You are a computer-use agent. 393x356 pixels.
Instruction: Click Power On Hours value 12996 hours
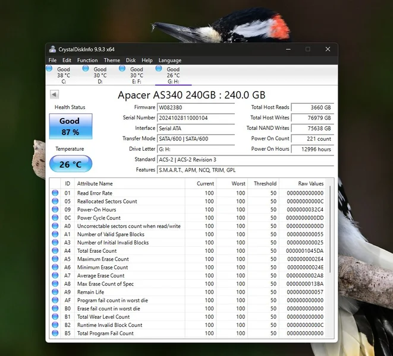(312, 150)
